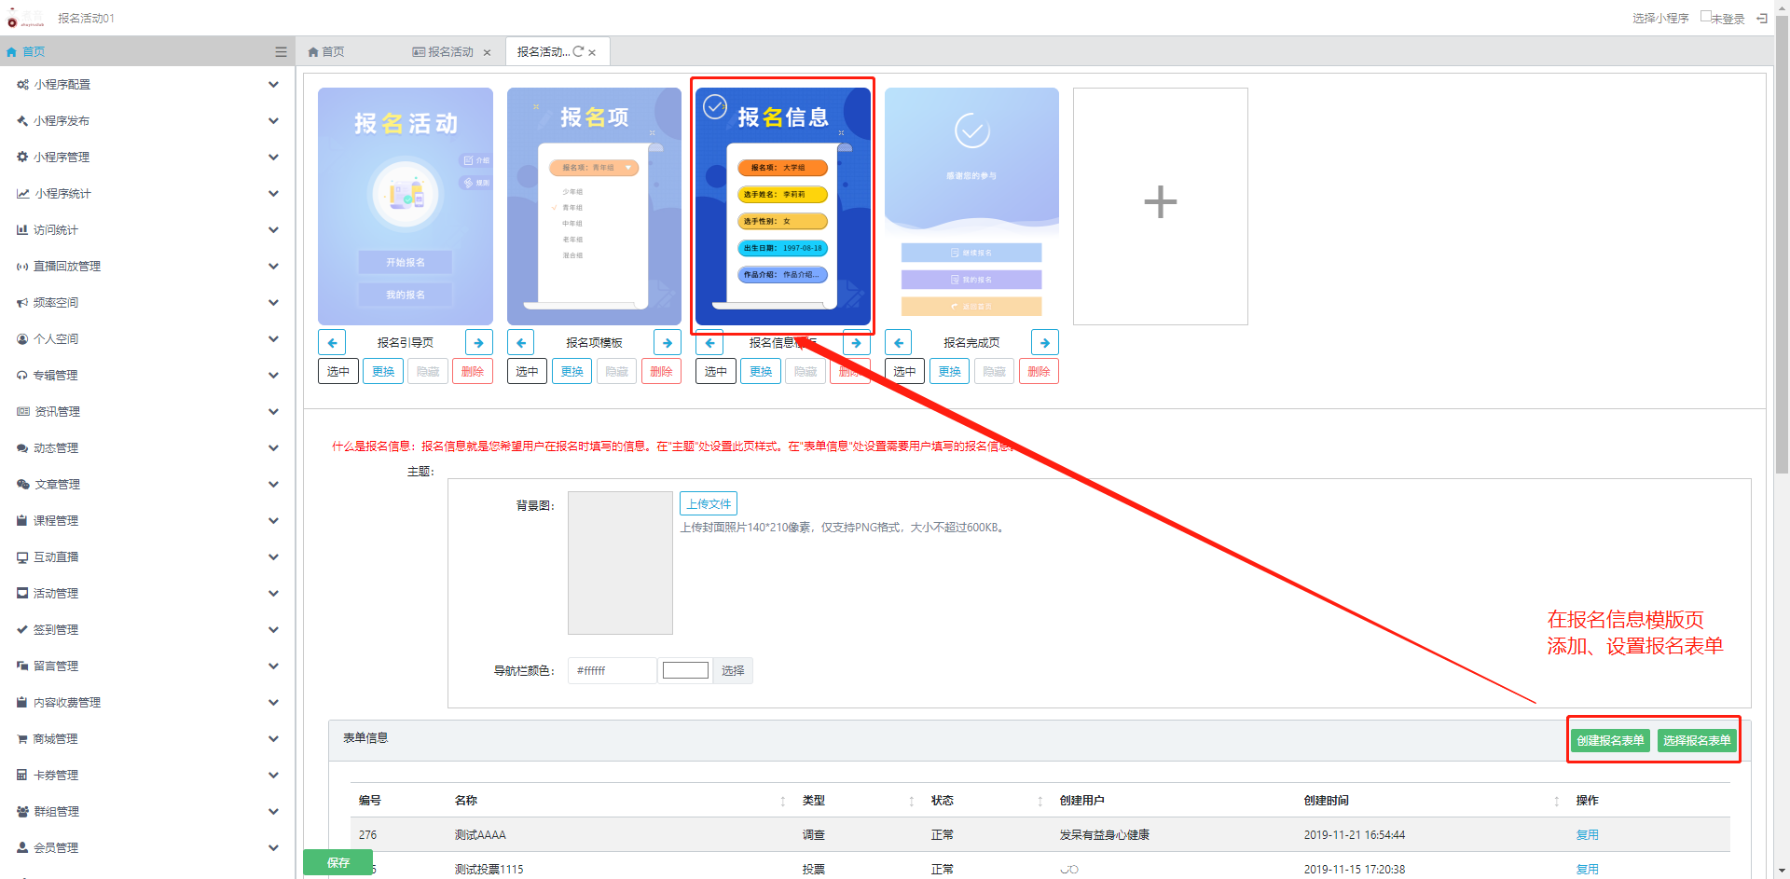Viewport: 1790px width, 879px height.
Task: Switch to the 首页 tab
Action: tap(327, 52)
